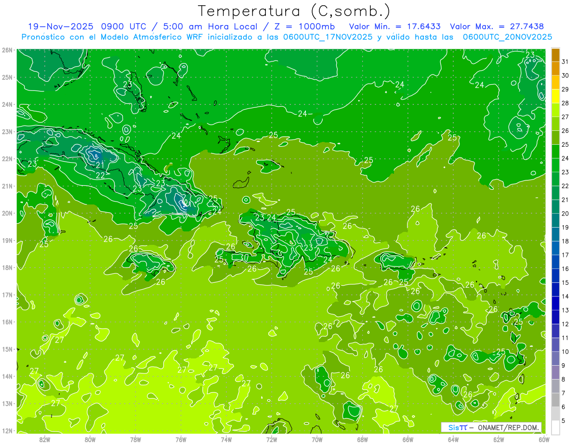
Task: Click the 72W longitude axis label
Action: tap(272, 439)
